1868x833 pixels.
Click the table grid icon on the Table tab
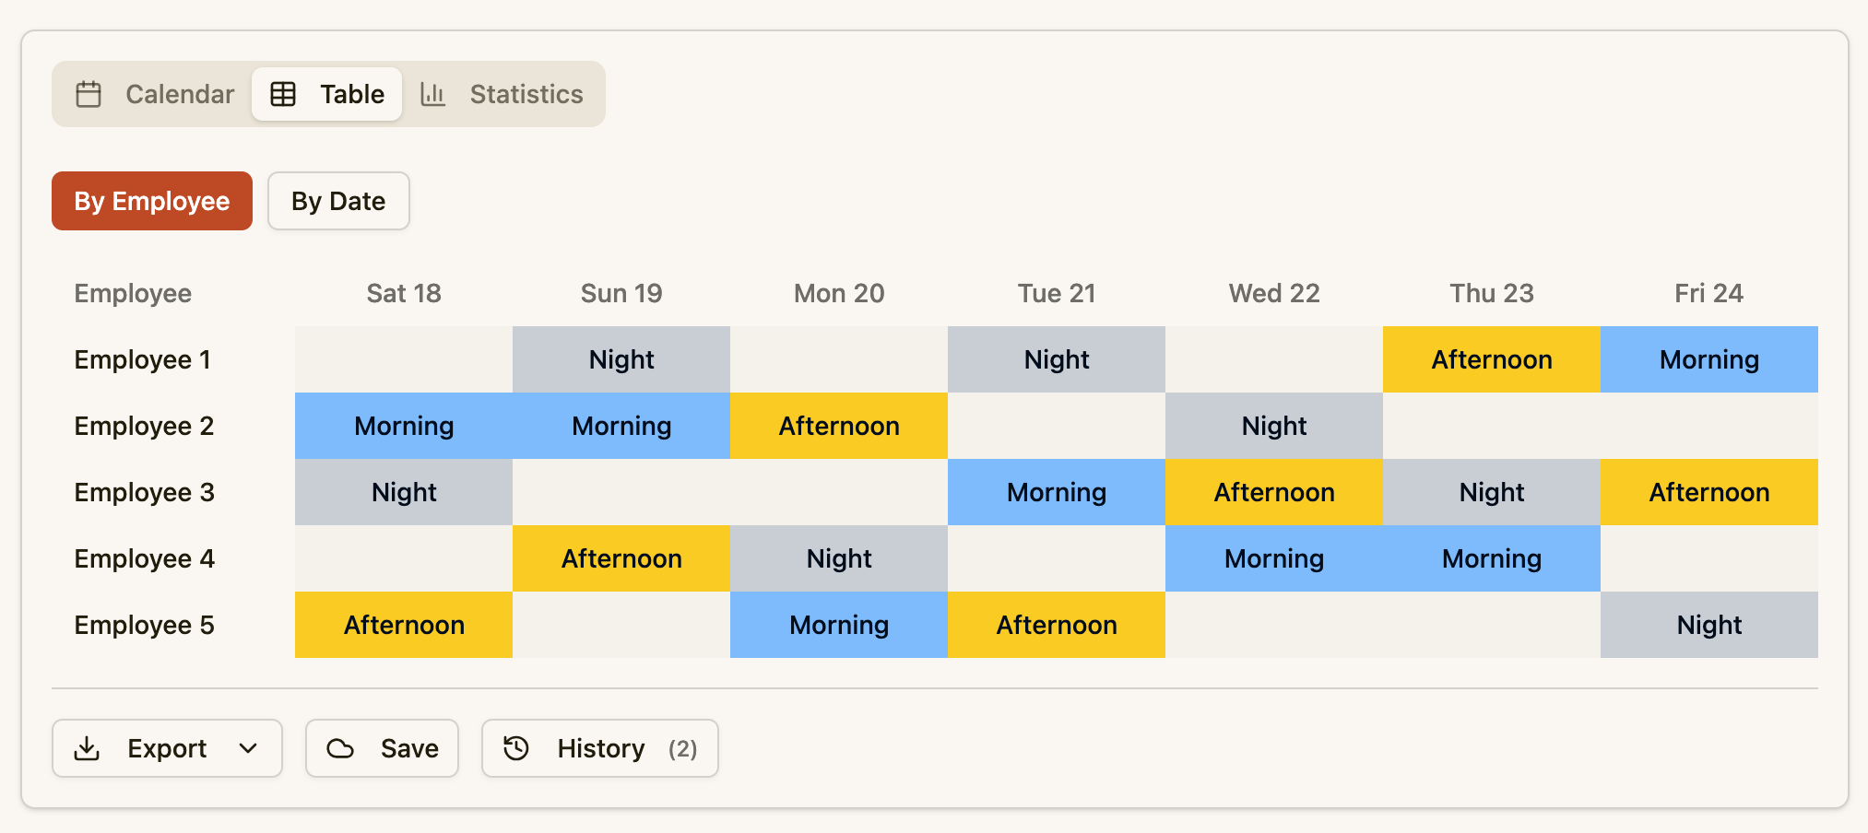(x=282, y=93)
